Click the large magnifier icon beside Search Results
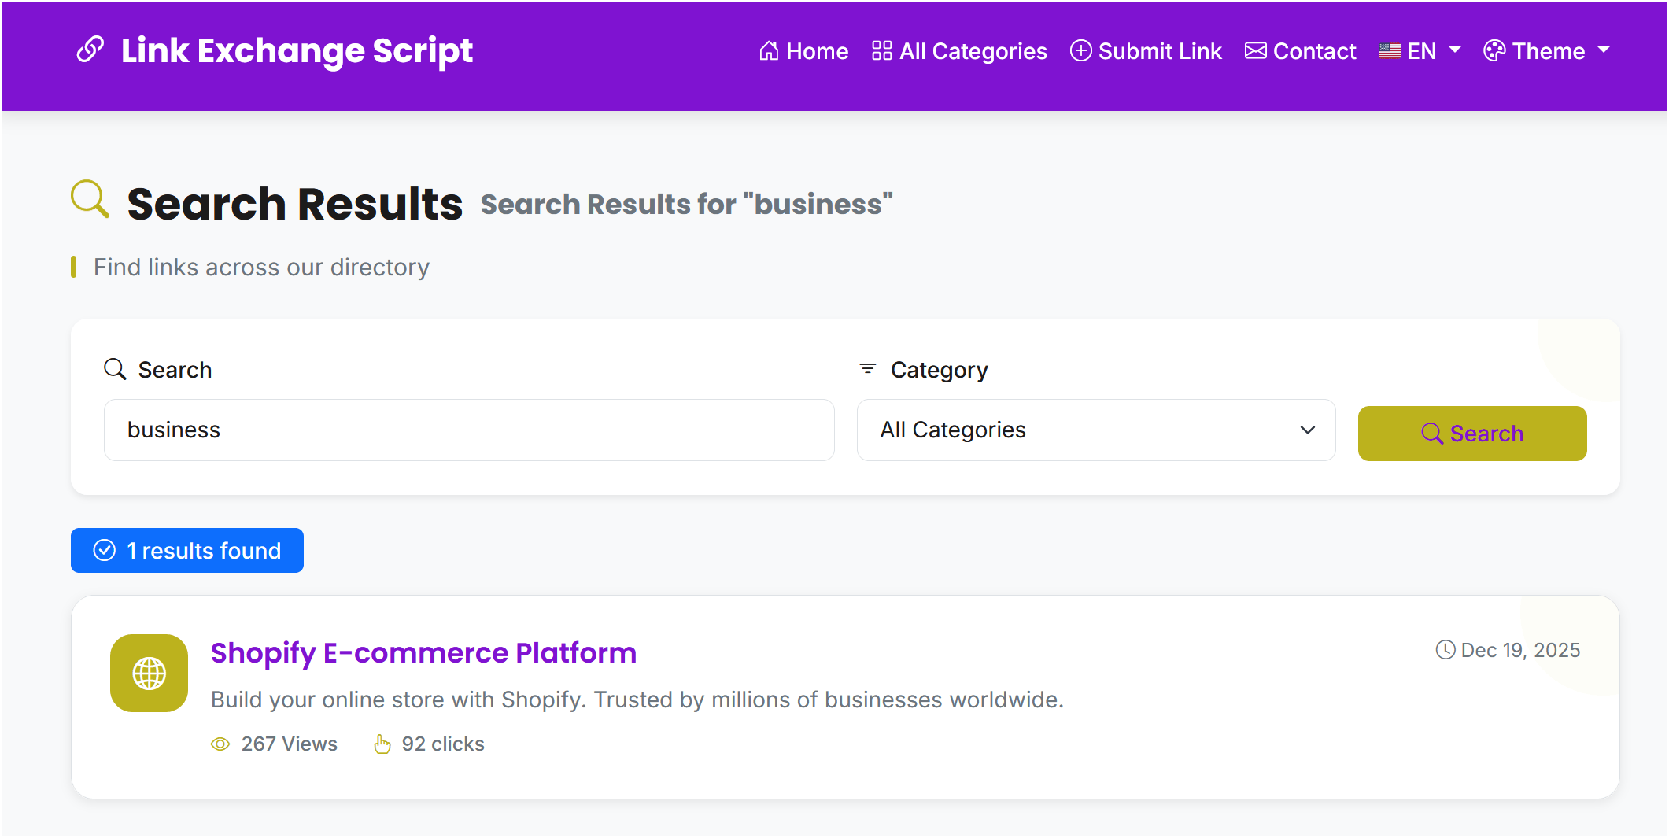 pos(90,199)
